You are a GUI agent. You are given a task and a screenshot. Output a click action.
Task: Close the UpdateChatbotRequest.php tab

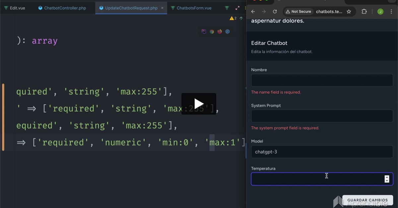click(x=162, y=8)
